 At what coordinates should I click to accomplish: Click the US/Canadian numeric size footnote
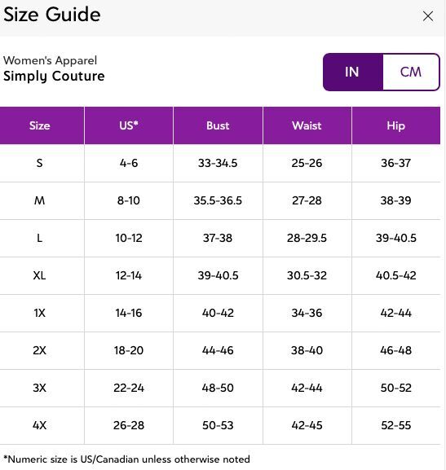click(126, 459)
